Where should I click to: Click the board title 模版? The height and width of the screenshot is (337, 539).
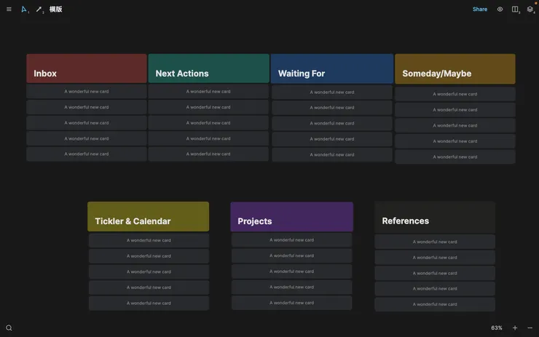click(x=56, y=9)
